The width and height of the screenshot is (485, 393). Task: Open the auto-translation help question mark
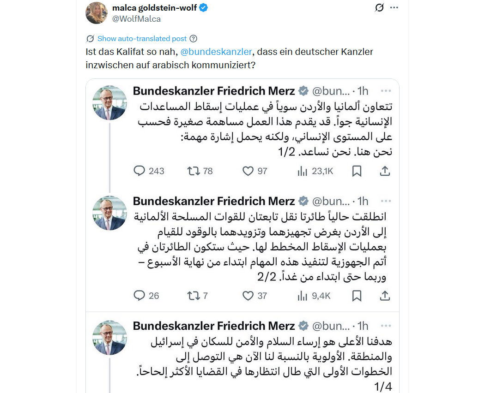[x=194, y=39]
